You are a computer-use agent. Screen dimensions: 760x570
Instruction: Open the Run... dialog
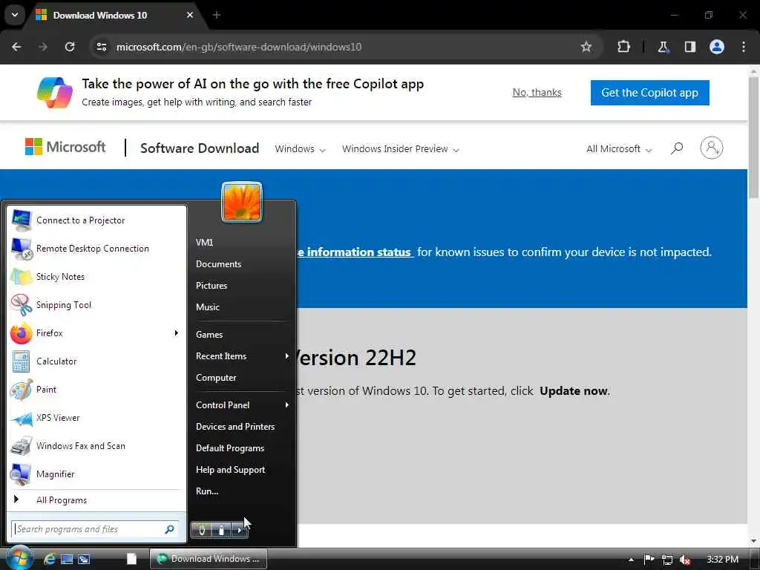click(207, 491)
